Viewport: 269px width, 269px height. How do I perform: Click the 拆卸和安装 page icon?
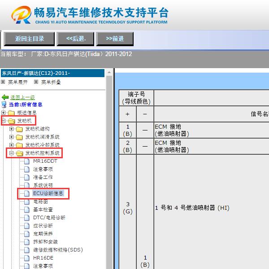pyautogui.click(x=26, y=242)
